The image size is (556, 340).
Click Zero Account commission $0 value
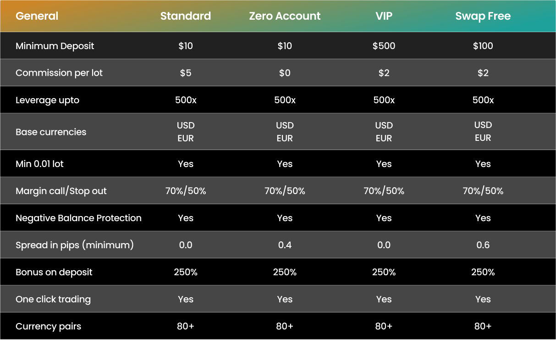click(285, 73)
